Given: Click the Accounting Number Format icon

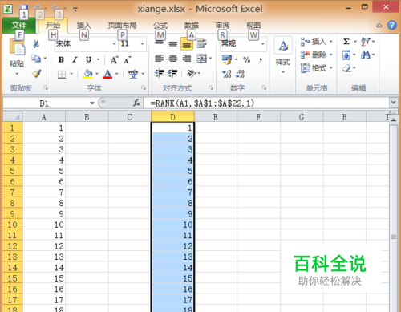Looking at the screenshot, I should 227,59.
